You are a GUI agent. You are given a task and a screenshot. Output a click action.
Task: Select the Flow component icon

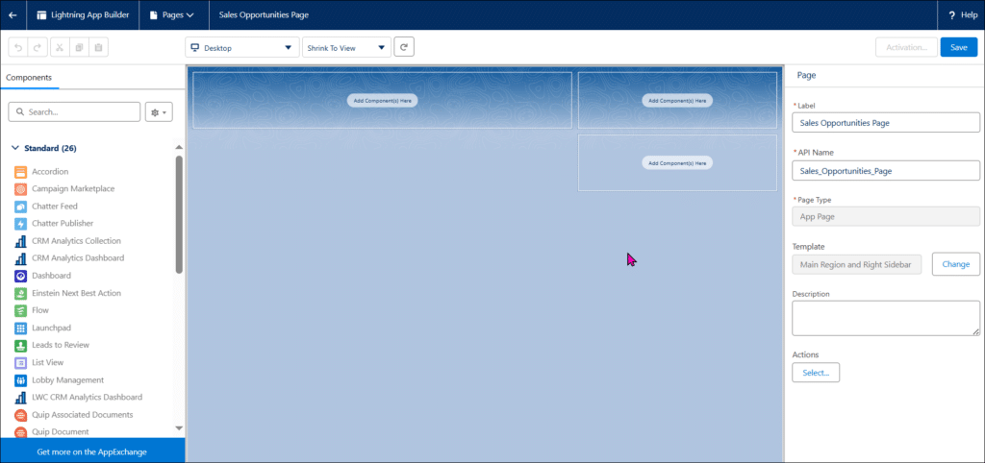coord(21,310)
